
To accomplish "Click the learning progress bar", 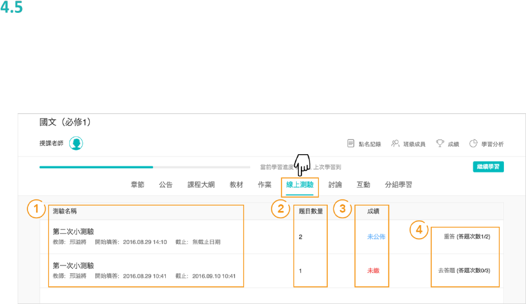I will click(x=144, y=166).
